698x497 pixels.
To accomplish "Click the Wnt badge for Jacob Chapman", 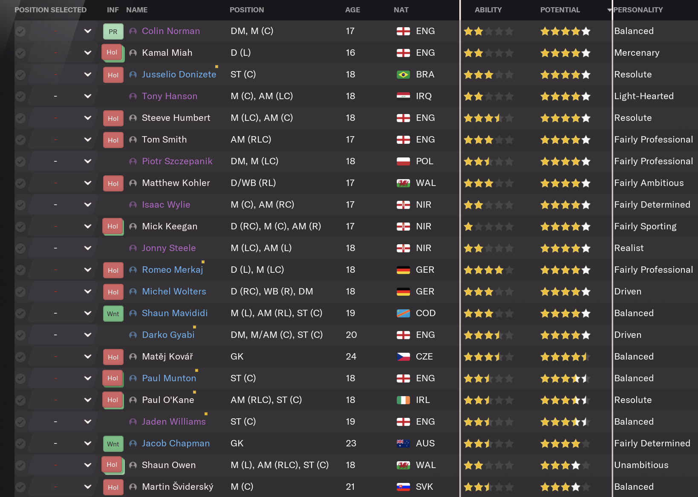I will 113,444.
